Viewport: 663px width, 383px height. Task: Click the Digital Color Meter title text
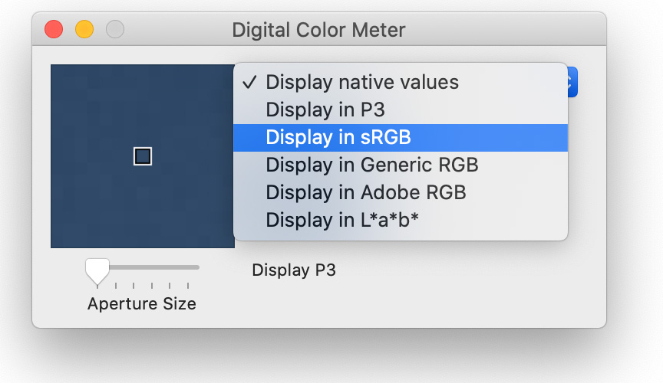[x=318, y=30]
